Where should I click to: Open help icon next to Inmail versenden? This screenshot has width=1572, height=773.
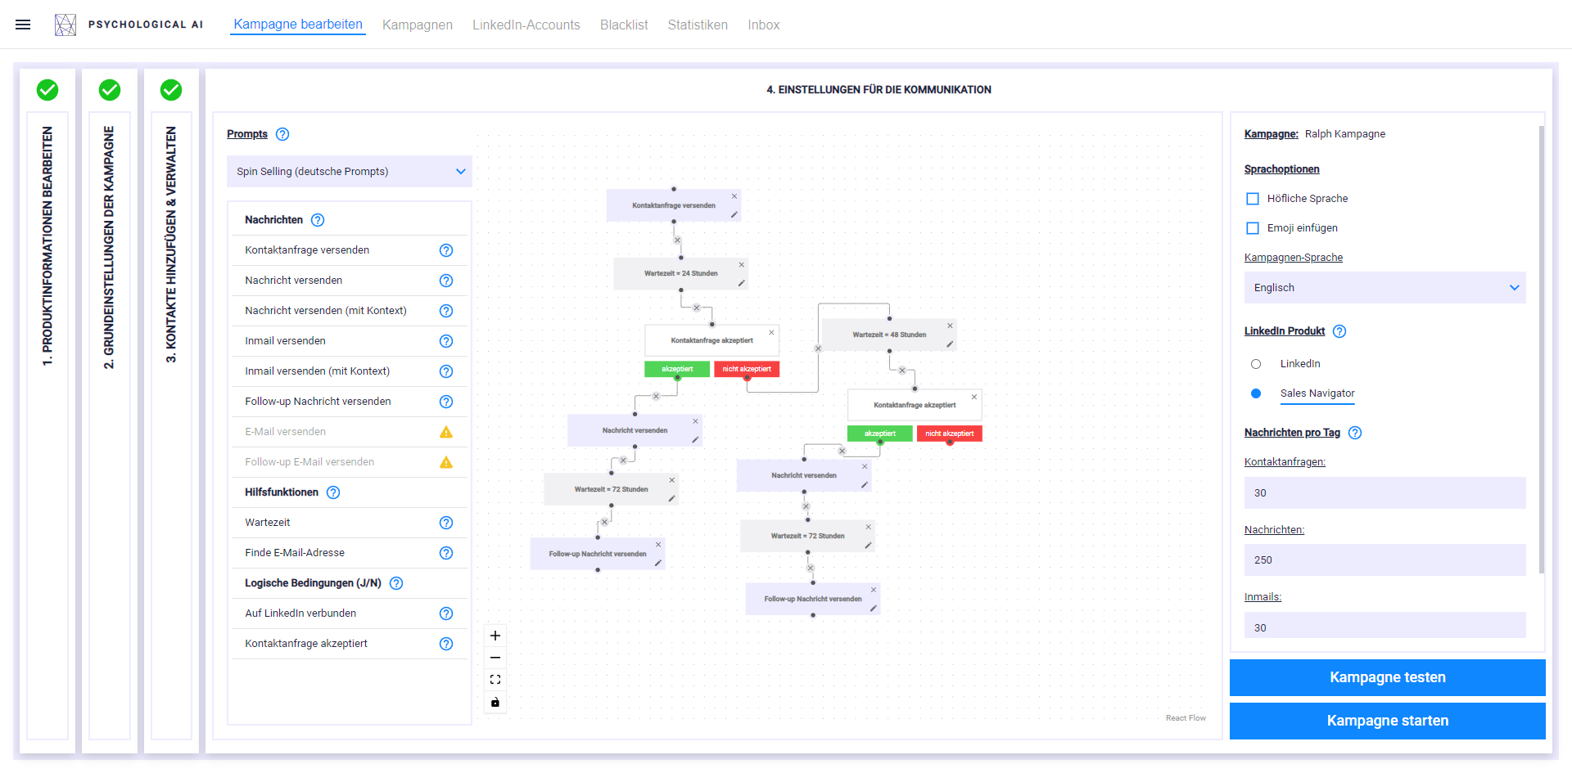446,341
